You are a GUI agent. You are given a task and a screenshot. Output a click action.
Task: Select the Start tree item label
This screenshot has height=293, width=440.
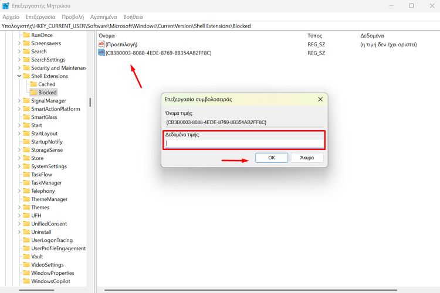point(36,125)
